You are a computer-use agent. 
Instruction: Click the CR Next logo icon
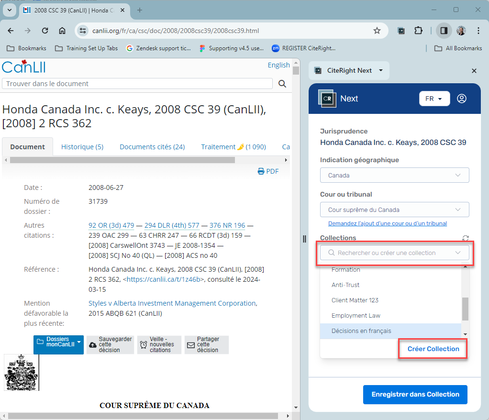(x=327, y=99)
